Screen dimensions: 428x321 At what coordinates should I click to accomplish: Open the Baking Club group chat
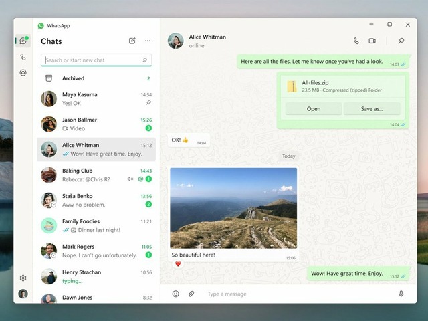coord(97,175)
